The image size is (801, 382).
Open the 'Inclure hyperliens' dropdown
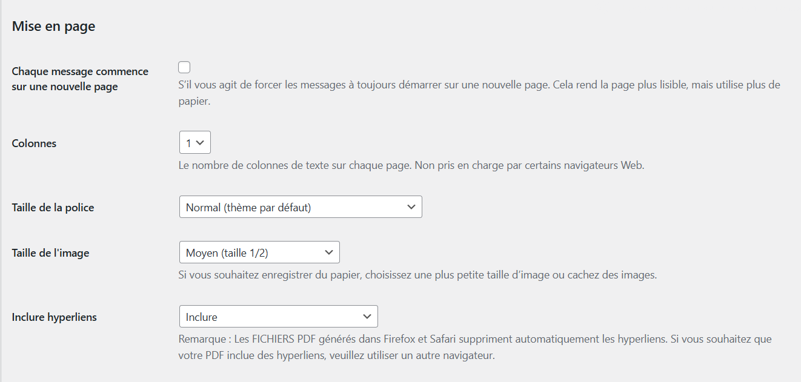(x=278, y=316)
